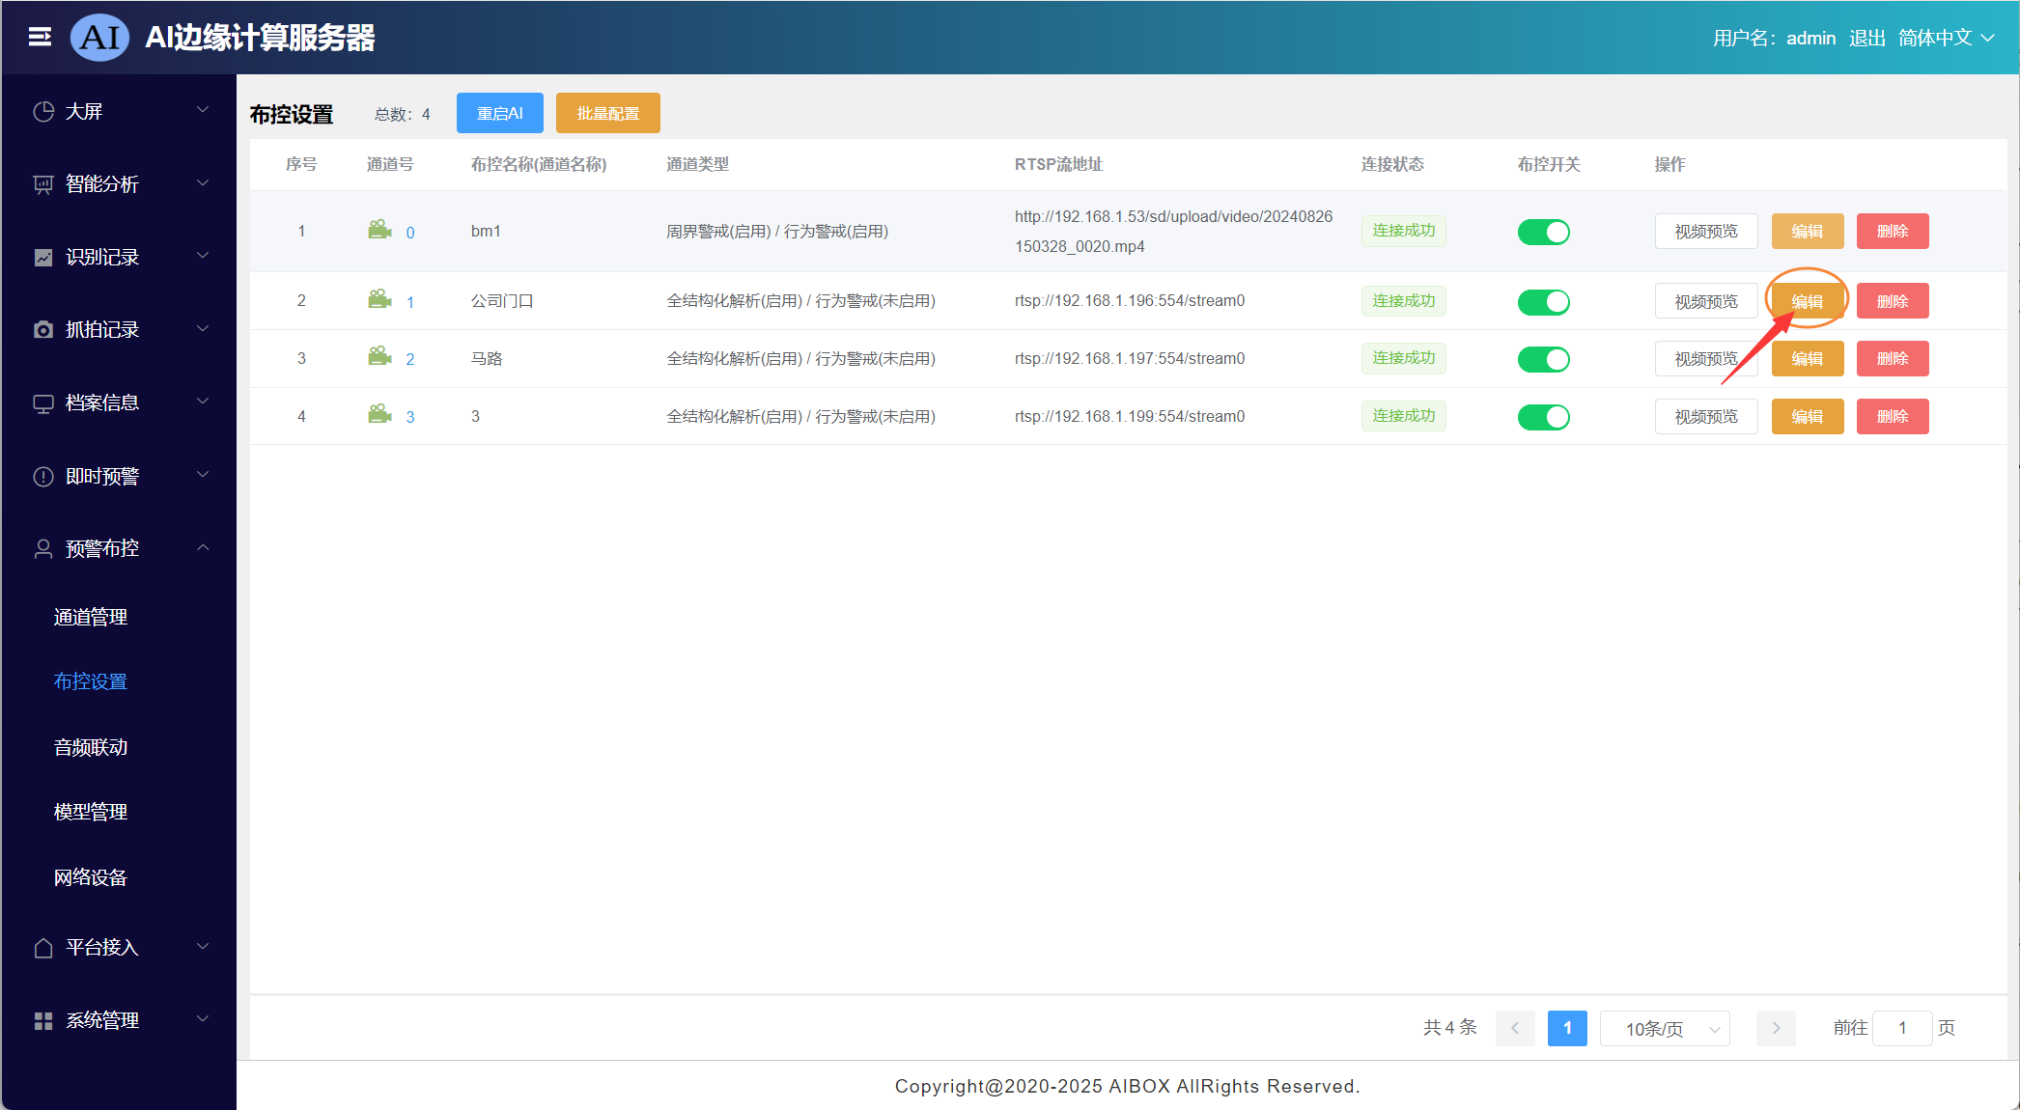Turn off the 马路 channel switch
The image size is (2020, 1110).
tap(1543, 359)
